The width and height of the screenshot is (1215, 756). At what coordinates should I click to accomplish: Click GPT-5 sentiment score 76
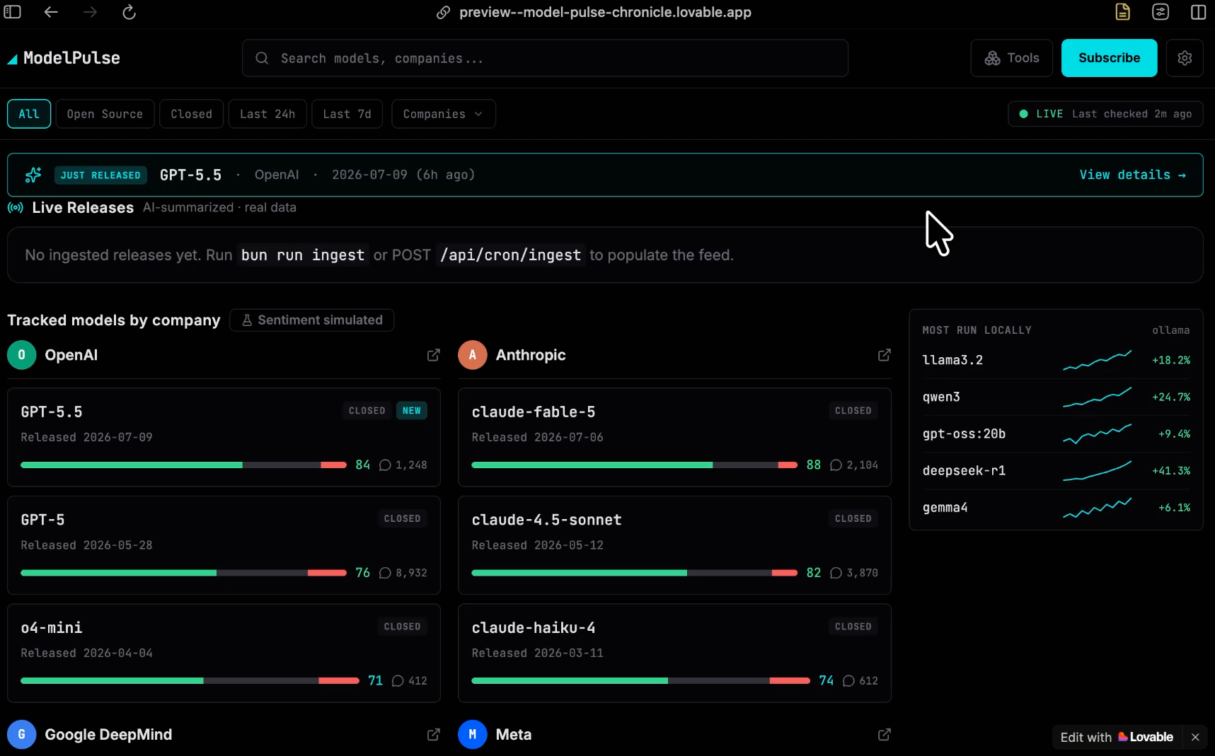(362, 573)
